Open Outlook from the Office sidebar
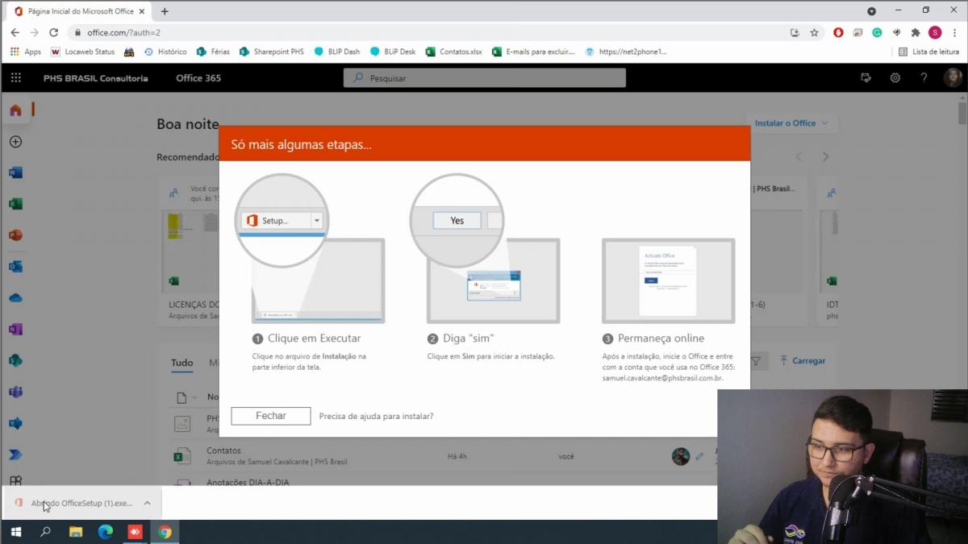 tap(15, 267)
